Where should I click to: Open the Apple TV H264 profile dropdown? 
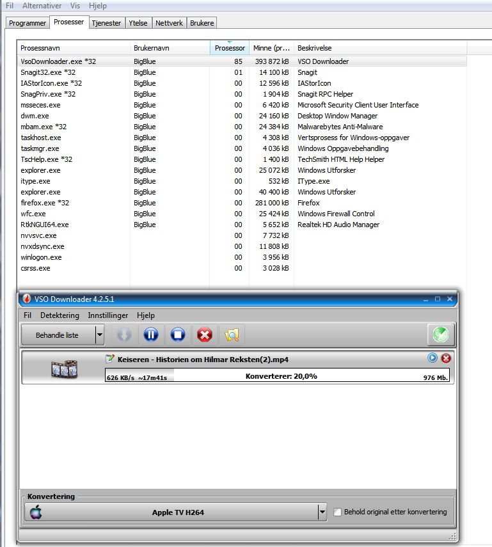coord(322,512)
